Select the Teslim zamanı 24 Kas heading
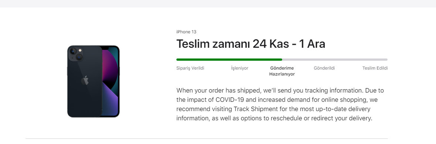Screen dimensions: 436x144 click(x=250, y=44)
